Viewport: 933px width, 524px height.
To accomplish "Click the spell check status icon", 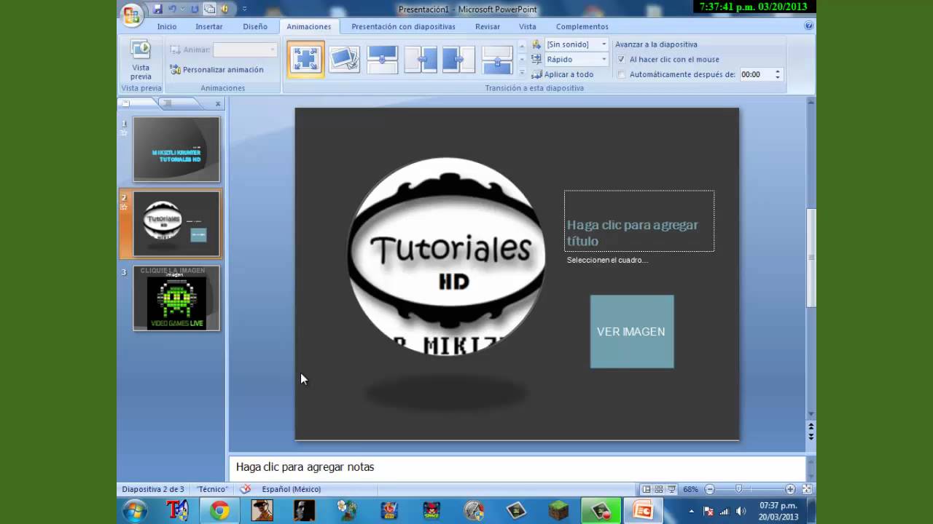I will (246, 489).
